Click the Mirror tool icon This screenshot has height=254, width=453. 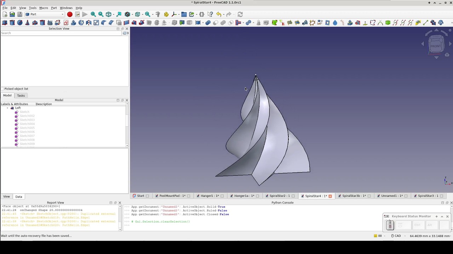coord(88,23)
